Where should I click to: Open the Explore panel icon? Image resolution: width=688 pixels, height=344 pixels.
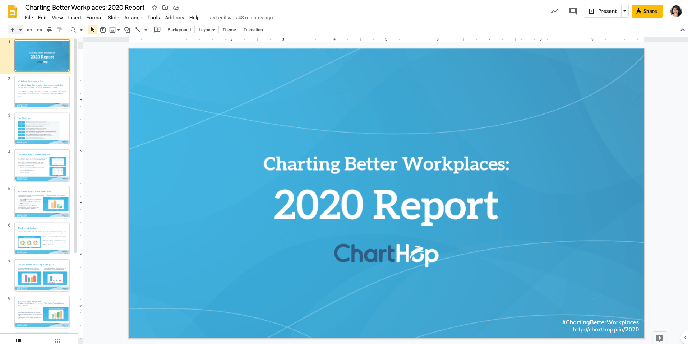click(x=660, y=338)
